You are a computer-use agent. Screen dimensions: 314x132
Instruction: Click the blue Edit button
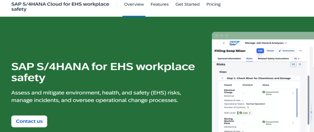pyautogui.click(x=260, y=51)
